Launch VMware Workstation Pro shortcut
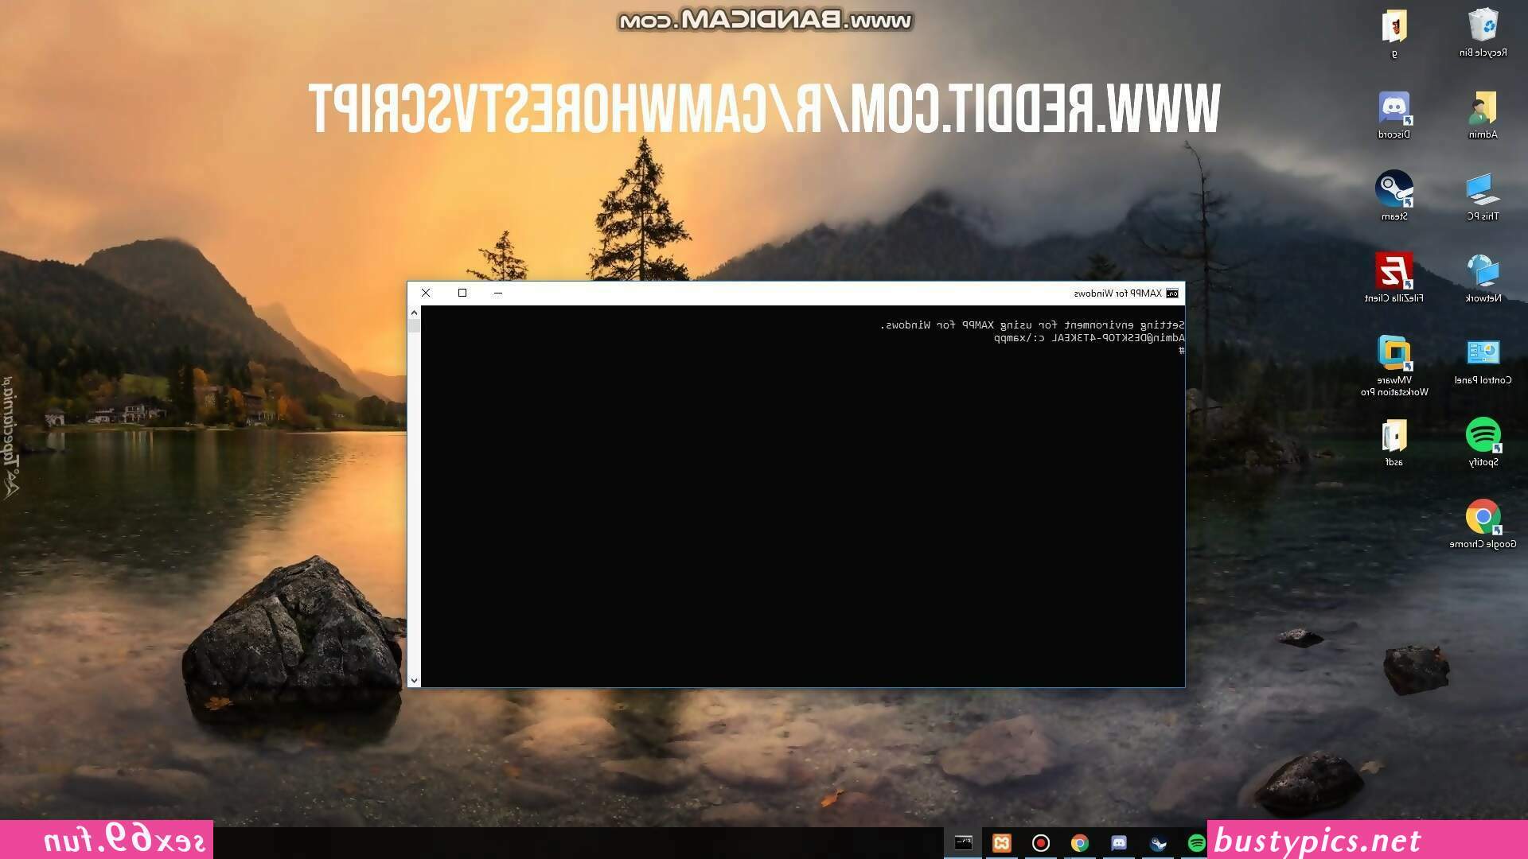Viewport: 1528px width, 859px height. coord(1394,366)
